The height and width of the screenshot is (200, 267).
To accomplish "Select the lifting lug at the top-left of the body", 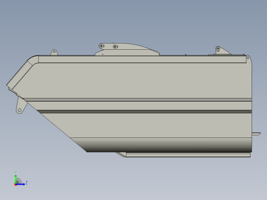I will [x=54, y=52].
